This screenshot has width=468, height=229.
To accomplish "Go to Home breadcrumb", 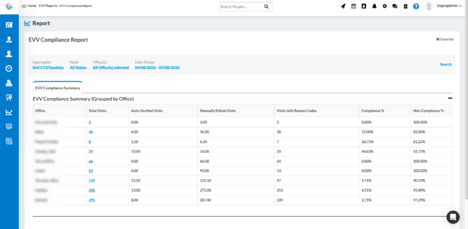I will (32, 6).
